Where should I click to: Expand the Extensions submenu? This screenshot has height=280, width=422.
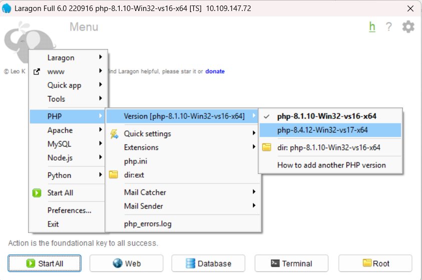[141, 147]
